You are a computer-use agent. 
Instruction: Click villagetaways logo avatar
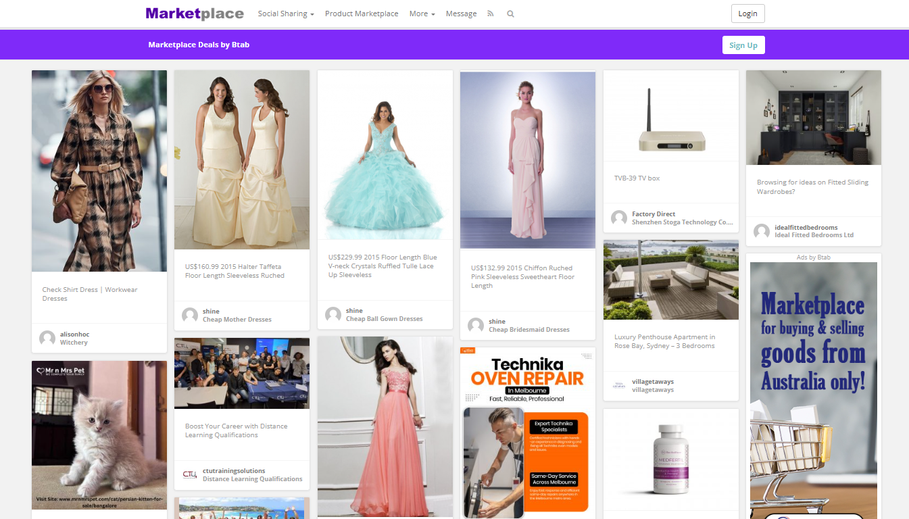pos(619,385)
